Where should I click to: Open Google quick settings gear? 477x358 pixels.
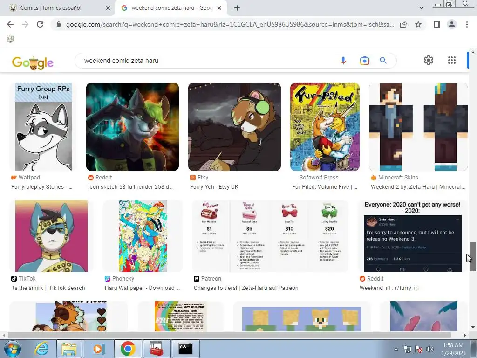429,60
